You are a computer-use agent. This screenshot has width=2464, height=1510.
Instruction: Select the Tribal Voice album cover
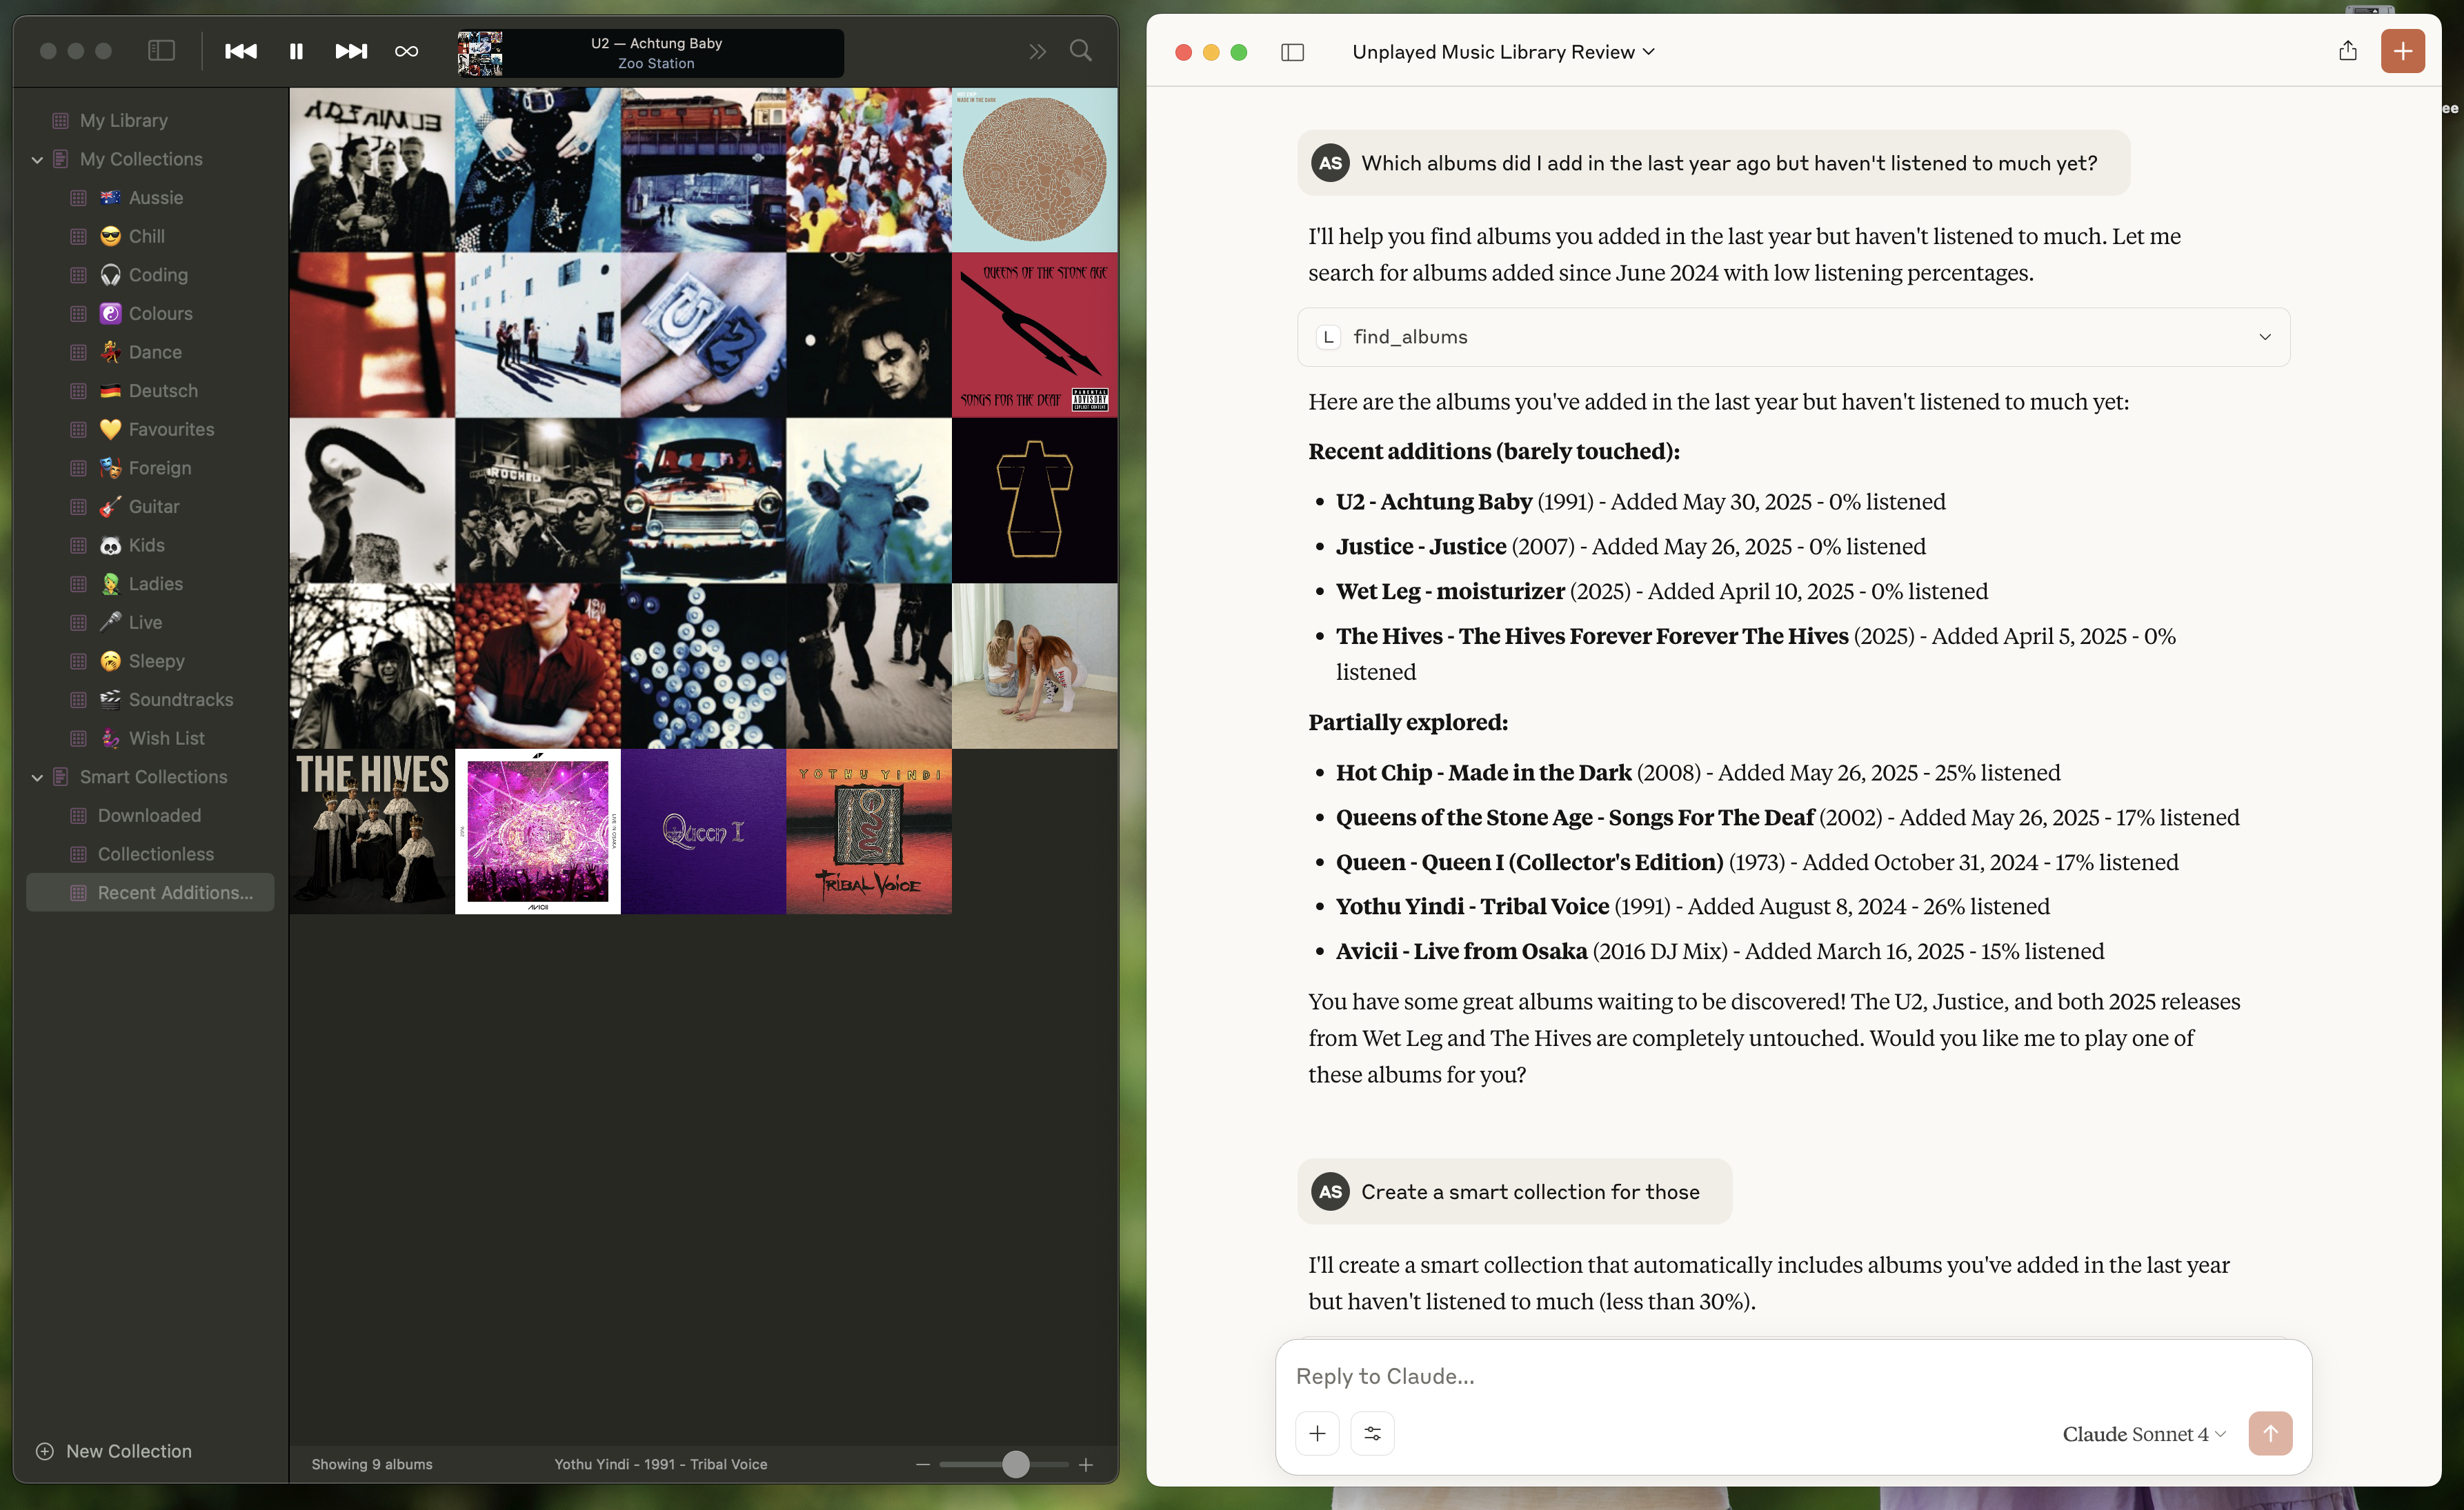coord(869,832)
